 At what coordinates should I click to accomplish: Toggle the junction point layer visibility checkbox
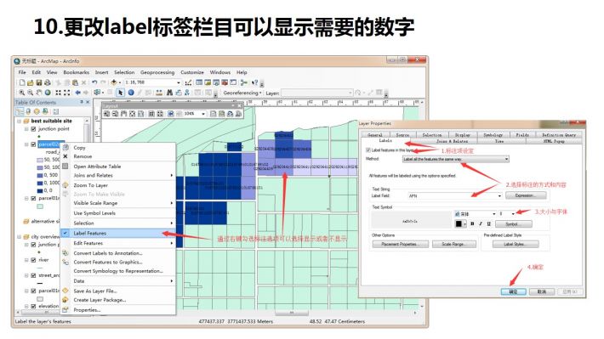(x=33, y=129)
